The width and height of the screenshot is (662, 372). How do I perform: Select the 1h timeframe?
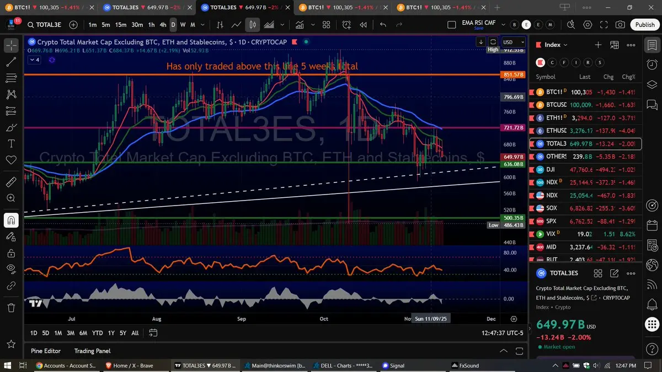[151, 25]
